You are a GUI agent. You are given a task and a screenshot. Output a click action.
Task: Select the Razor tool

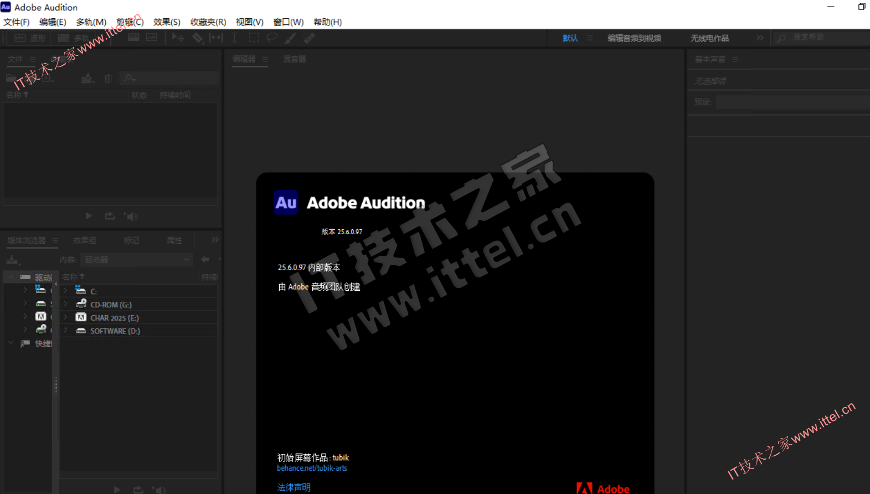tap(197, 38)
